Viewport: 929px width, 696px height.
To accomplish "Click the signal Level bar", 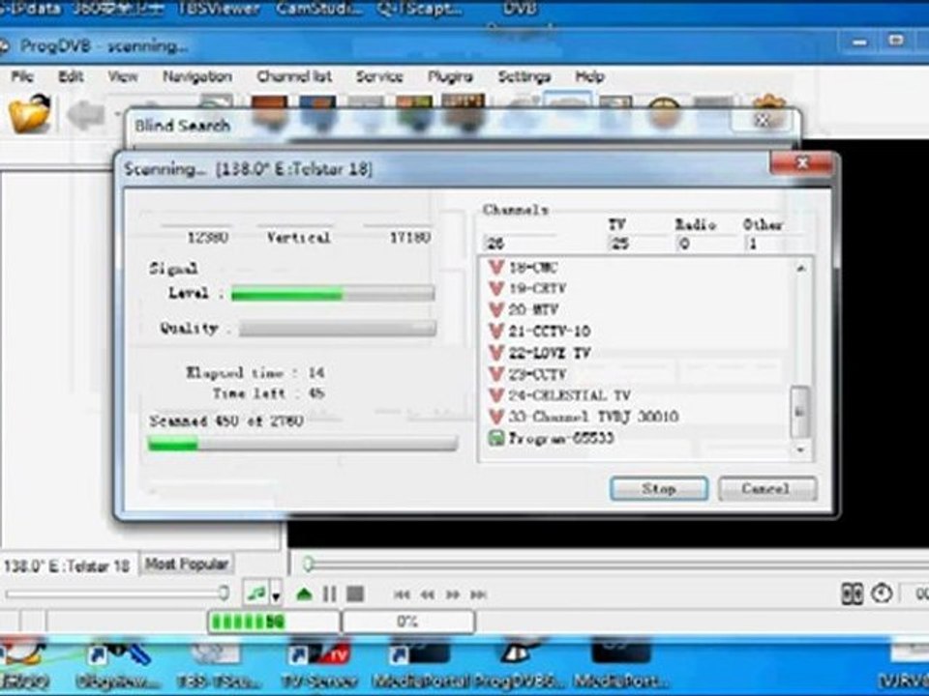I will coord(332,294).
